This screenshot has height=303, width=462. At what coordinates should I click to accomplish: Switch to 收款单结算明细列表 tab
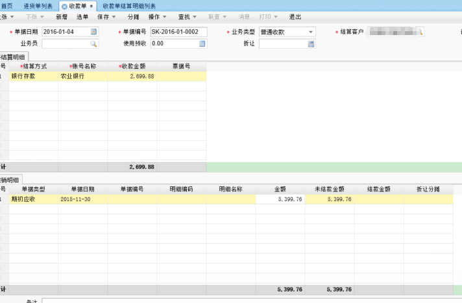click(x=128, y=6)
